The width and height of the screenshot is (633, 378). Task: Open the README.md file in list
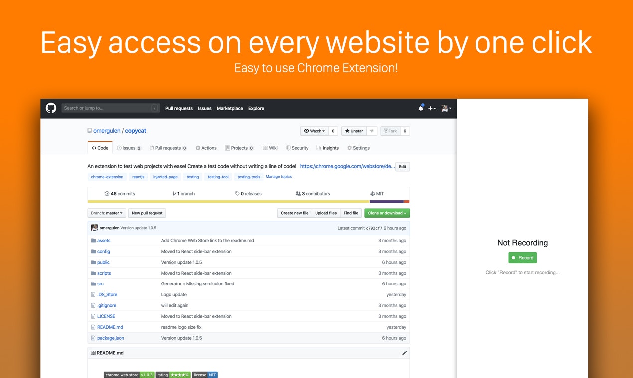pyautogui.click(x=110, y=327)
